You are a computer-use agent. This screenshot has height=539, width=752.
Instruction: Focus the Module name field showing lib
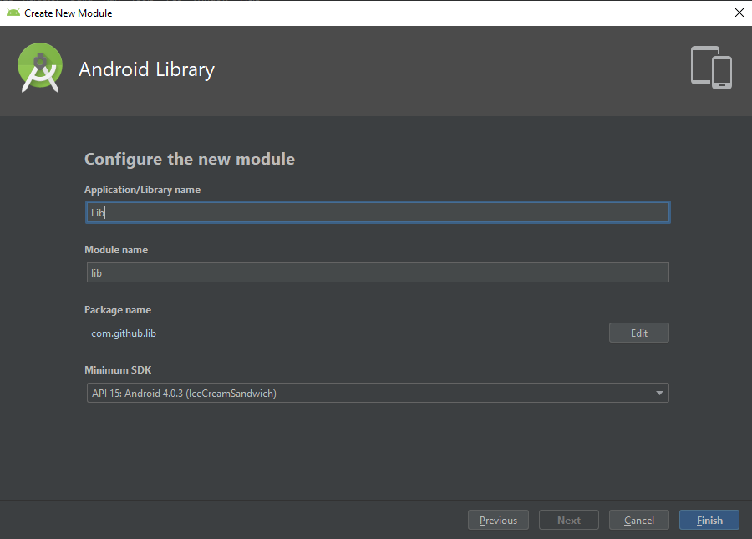(x=377, y=272)
